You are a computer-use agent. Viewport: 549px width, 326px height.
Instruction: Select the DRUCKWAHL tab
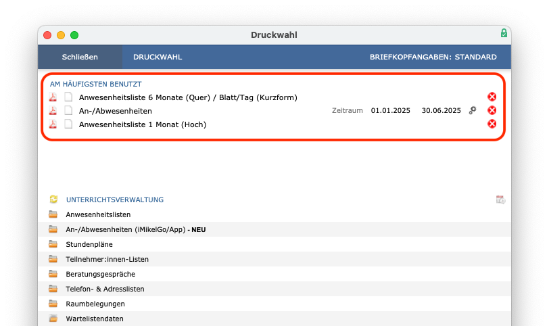tap(158, 57)
